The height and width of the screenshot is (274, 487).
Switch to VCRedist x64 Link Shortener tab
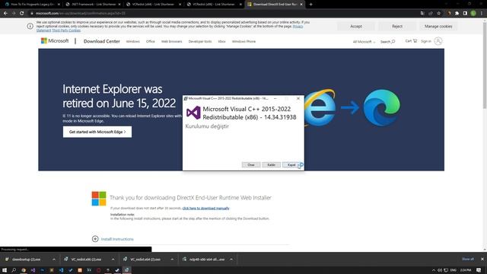coord(153,5)
